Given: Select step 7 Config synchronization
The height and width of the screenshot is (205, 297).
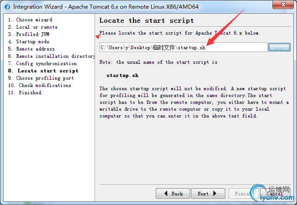Looking at the screenshot, I should [x=42, y=64].
